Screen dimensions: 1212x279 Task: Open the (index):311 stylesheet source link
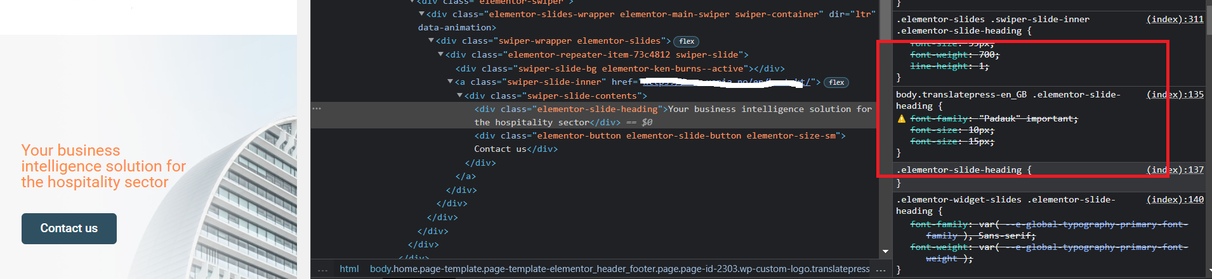pos(1175,20)
